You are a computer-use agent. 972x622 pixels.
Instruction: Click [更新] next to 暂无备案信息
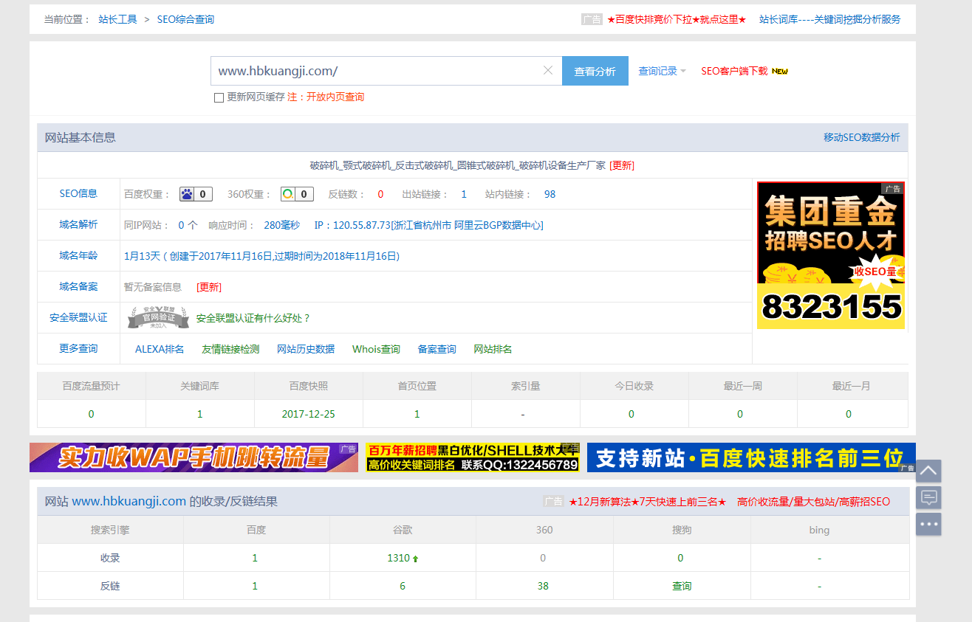[x=209, y=287]
